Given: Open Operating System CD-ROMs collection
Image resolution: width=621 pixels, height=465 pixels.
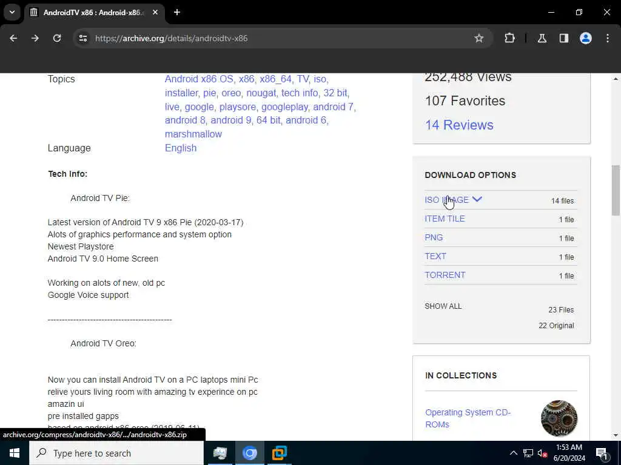Looking at the screenshot, I should coord(468,418).
